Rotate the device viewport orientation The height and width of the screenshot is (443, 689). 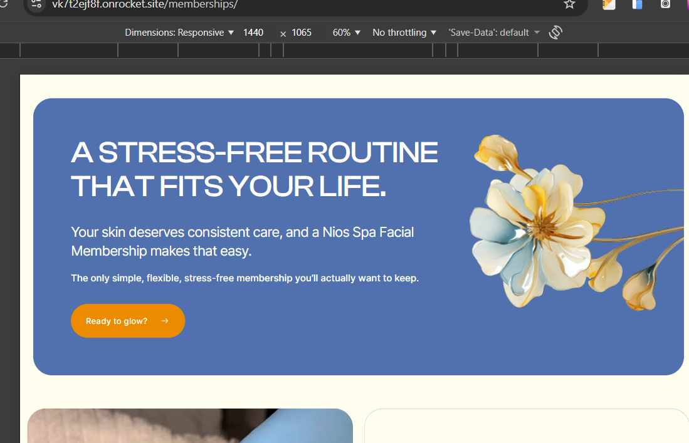pos(555,33)
